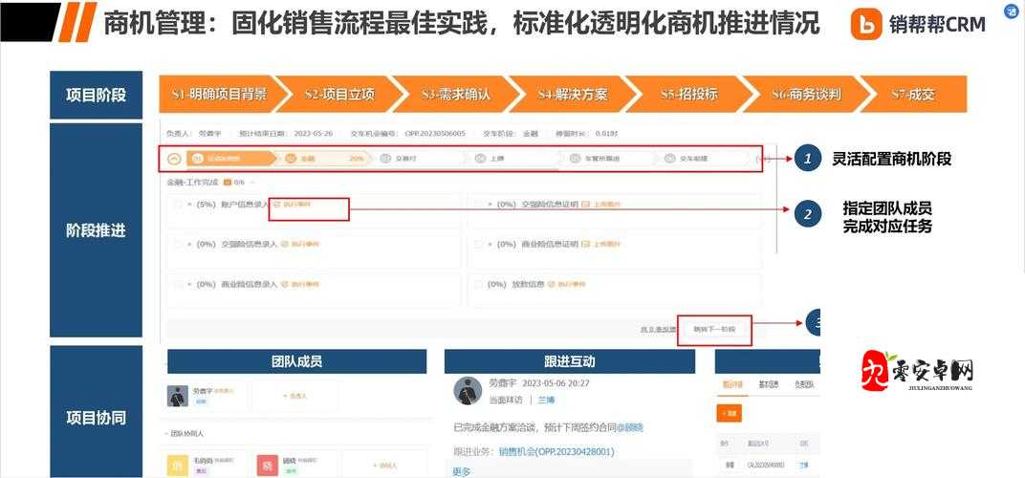Expand the arrow next to 0/6

click(x=253, y=183)
